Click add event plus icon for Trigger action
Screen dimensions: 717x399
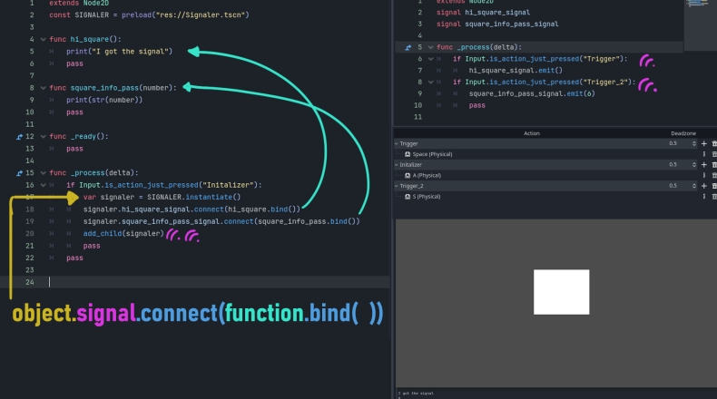click(703, 143)
